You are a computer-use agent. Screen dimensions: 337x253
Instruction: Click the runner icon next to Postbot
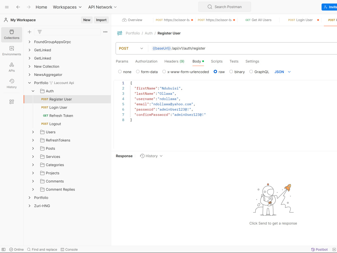pos(334,250)
